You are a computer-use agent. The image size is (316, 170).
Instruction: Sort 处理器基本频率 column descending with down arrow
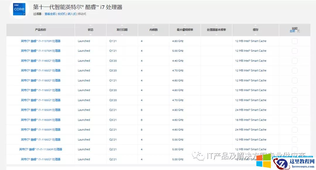pyautogui.click(x=217, y=34)
